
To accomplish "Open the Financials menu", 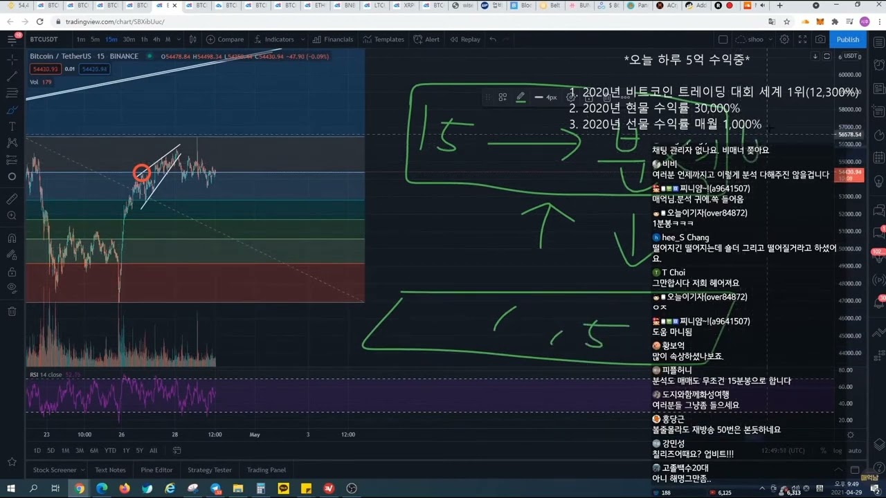I will coord(333,39).
